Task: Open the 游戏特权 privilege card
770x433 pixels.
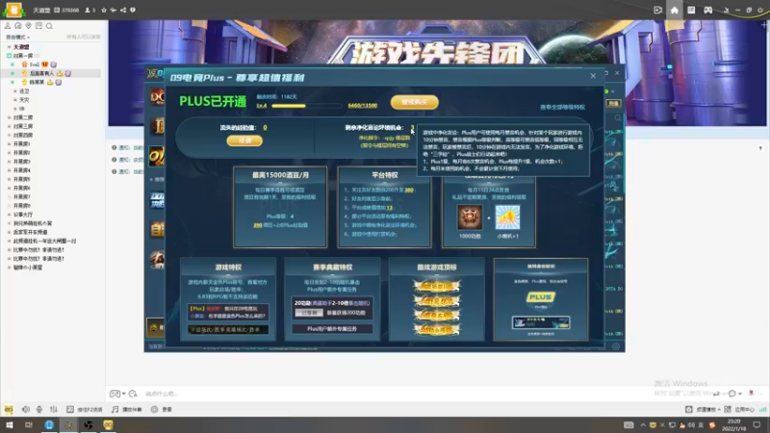Action: pyautogui.click(x=228, y=299)
